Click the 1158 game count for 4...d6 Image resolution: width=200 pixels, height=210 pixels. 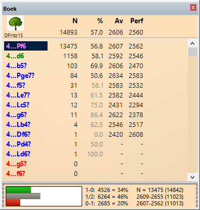pyautogui.click(x=70, y=56)
